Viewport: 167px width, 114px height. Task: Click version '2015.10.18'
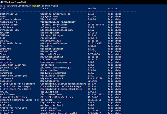point(94,100)
